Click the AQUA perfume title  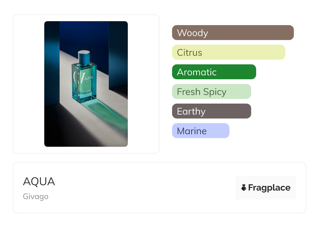[39, 182]
